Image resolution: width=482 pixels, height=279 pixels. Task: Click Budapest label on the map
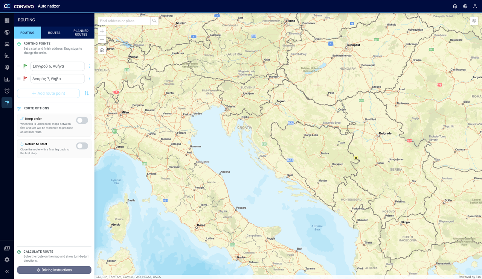click(353, 45)
